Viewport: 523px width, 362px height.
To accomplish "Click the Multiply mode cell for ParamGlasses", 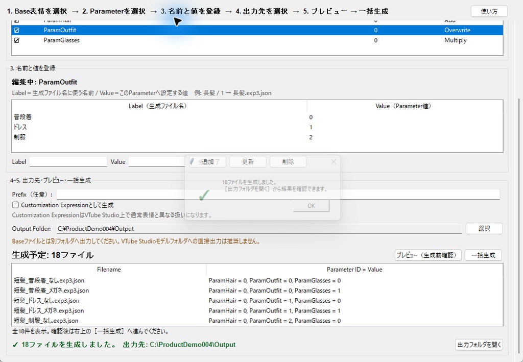I will (x=455, y=40).
